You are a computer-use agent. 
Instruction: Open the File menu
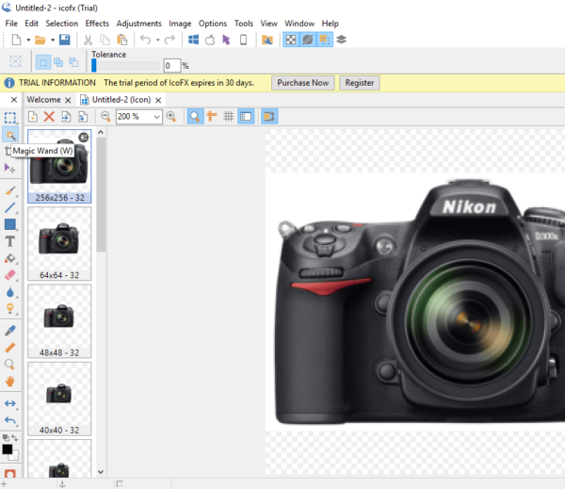[x=11, y=24]
